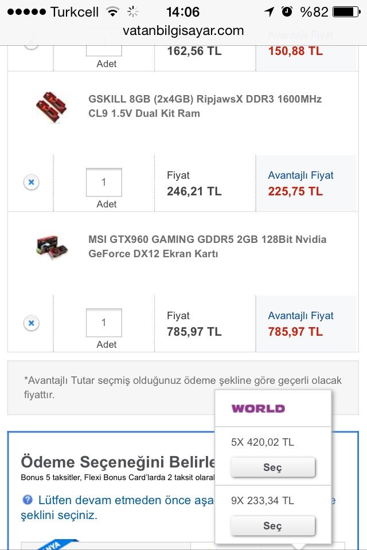View the MSI graphics card thumbnail
This screenshot has height=550, width=367.
click(52, 246)
